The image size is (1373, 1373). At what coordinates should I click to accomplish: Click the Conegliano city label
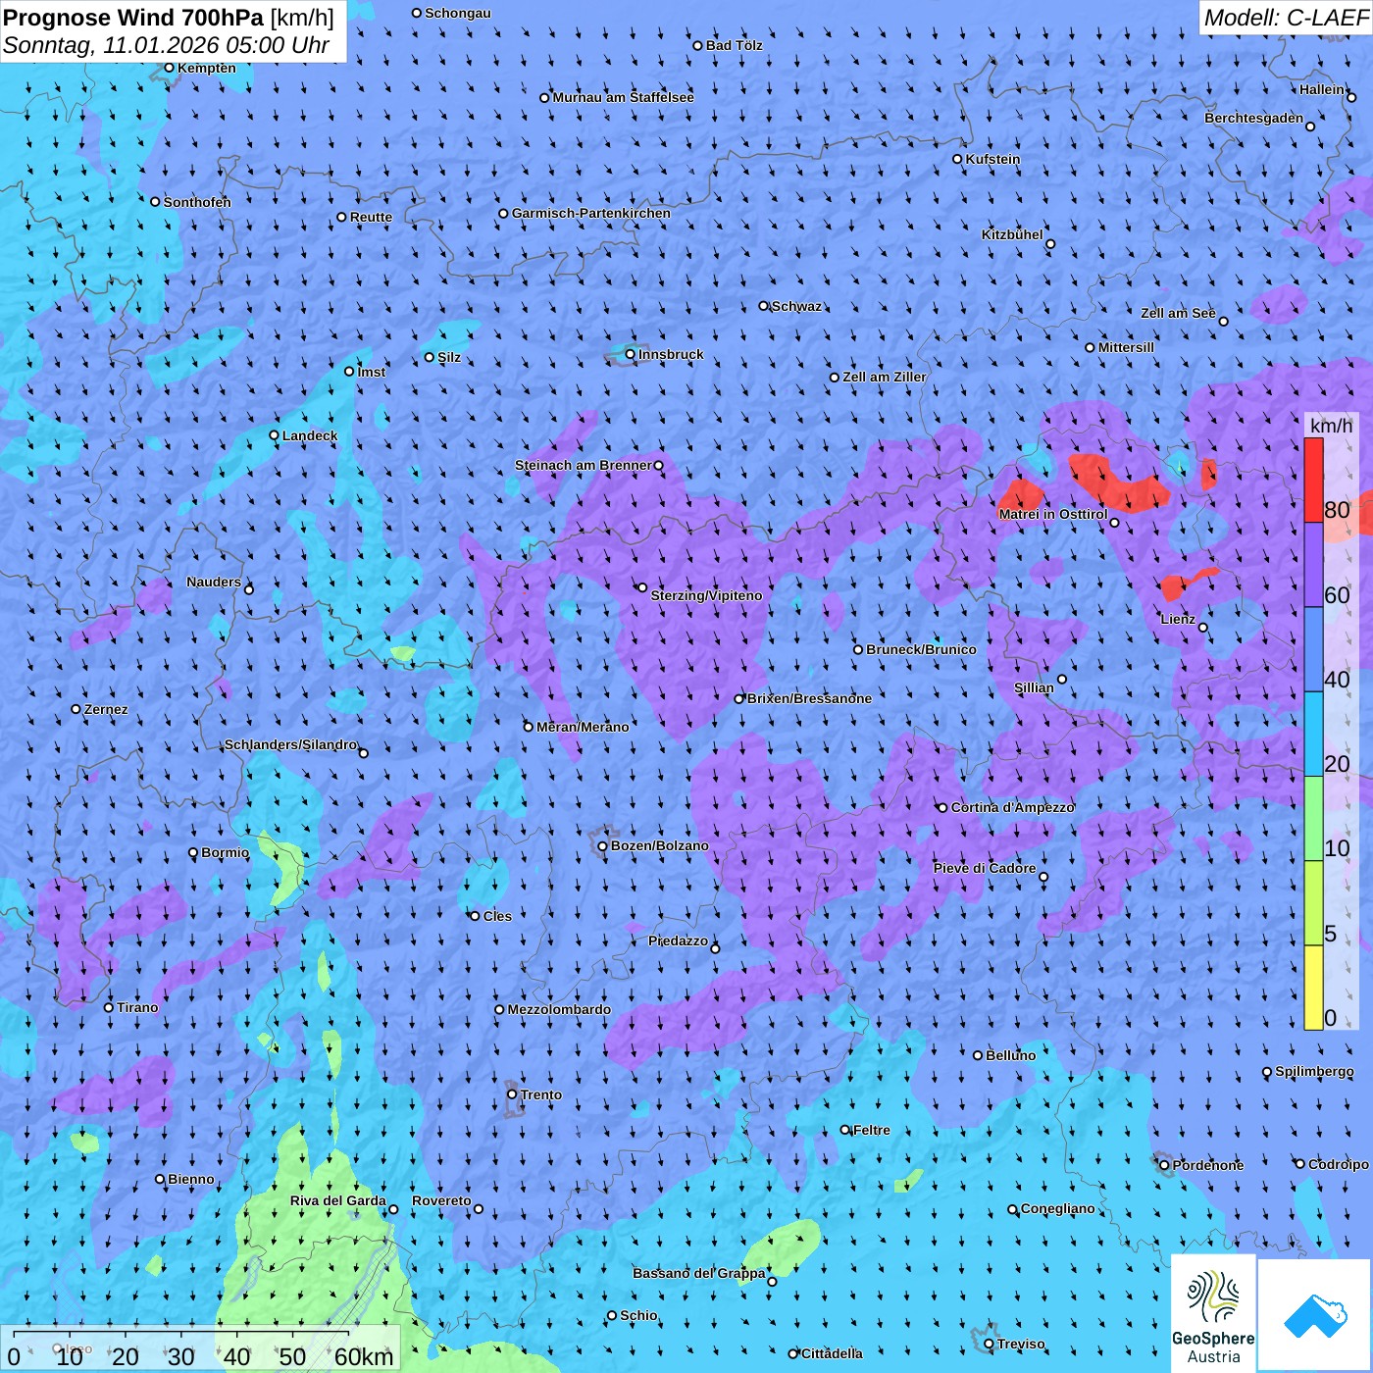pos(1057,1208)
